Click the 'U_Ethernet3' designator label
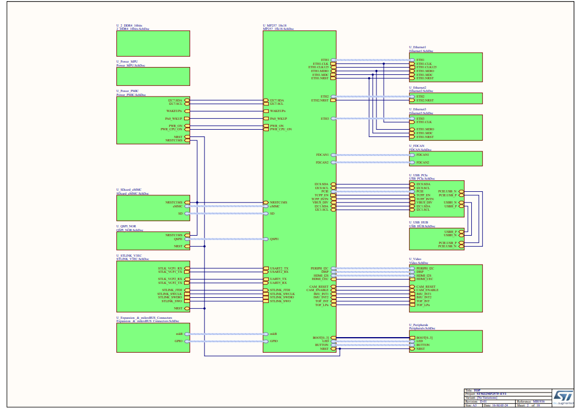 click(417, 109)
